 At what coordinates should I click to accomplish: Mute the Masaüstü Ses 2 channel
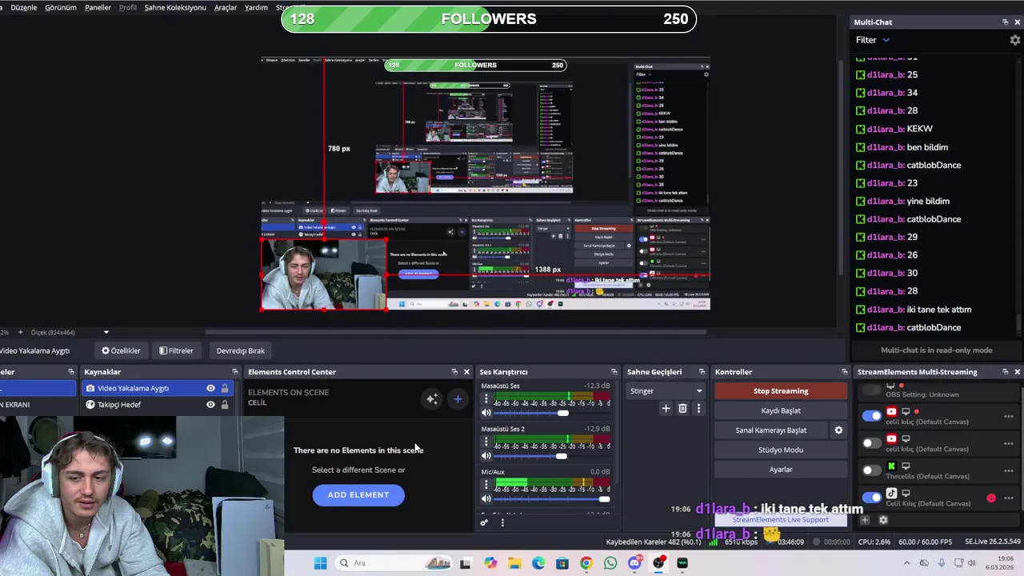(486, 455)
